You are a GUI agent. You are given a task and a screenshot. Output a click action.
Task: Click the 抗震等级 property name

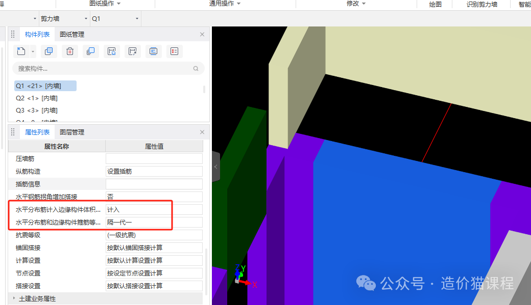tap(28, 235)
